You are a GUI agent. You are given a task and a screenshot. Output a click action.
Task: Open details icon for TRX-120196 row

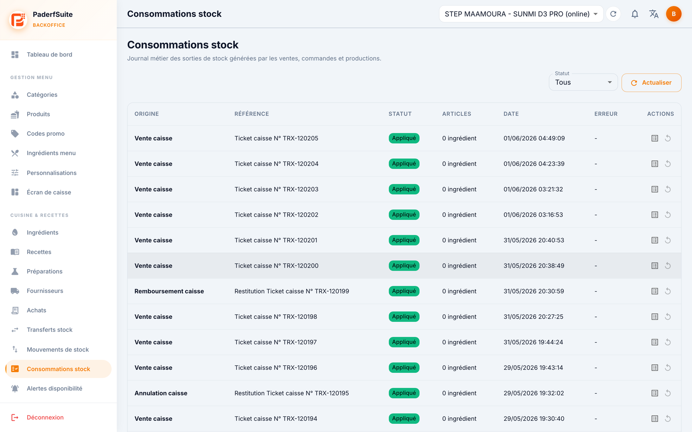pyautogui.click(x=655, y=368)
